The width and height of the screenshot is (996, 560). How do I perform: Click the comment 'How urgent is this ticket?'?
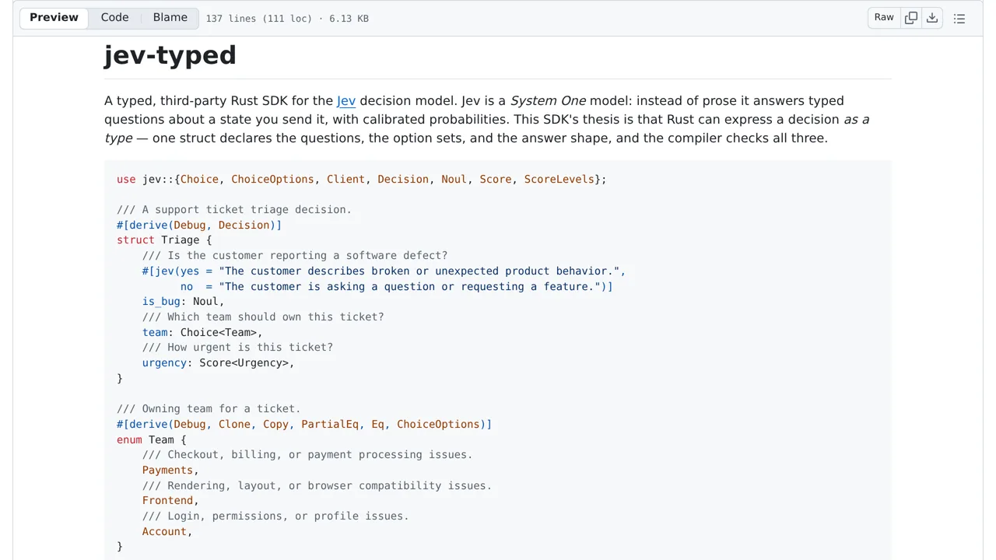click(237, 348)
